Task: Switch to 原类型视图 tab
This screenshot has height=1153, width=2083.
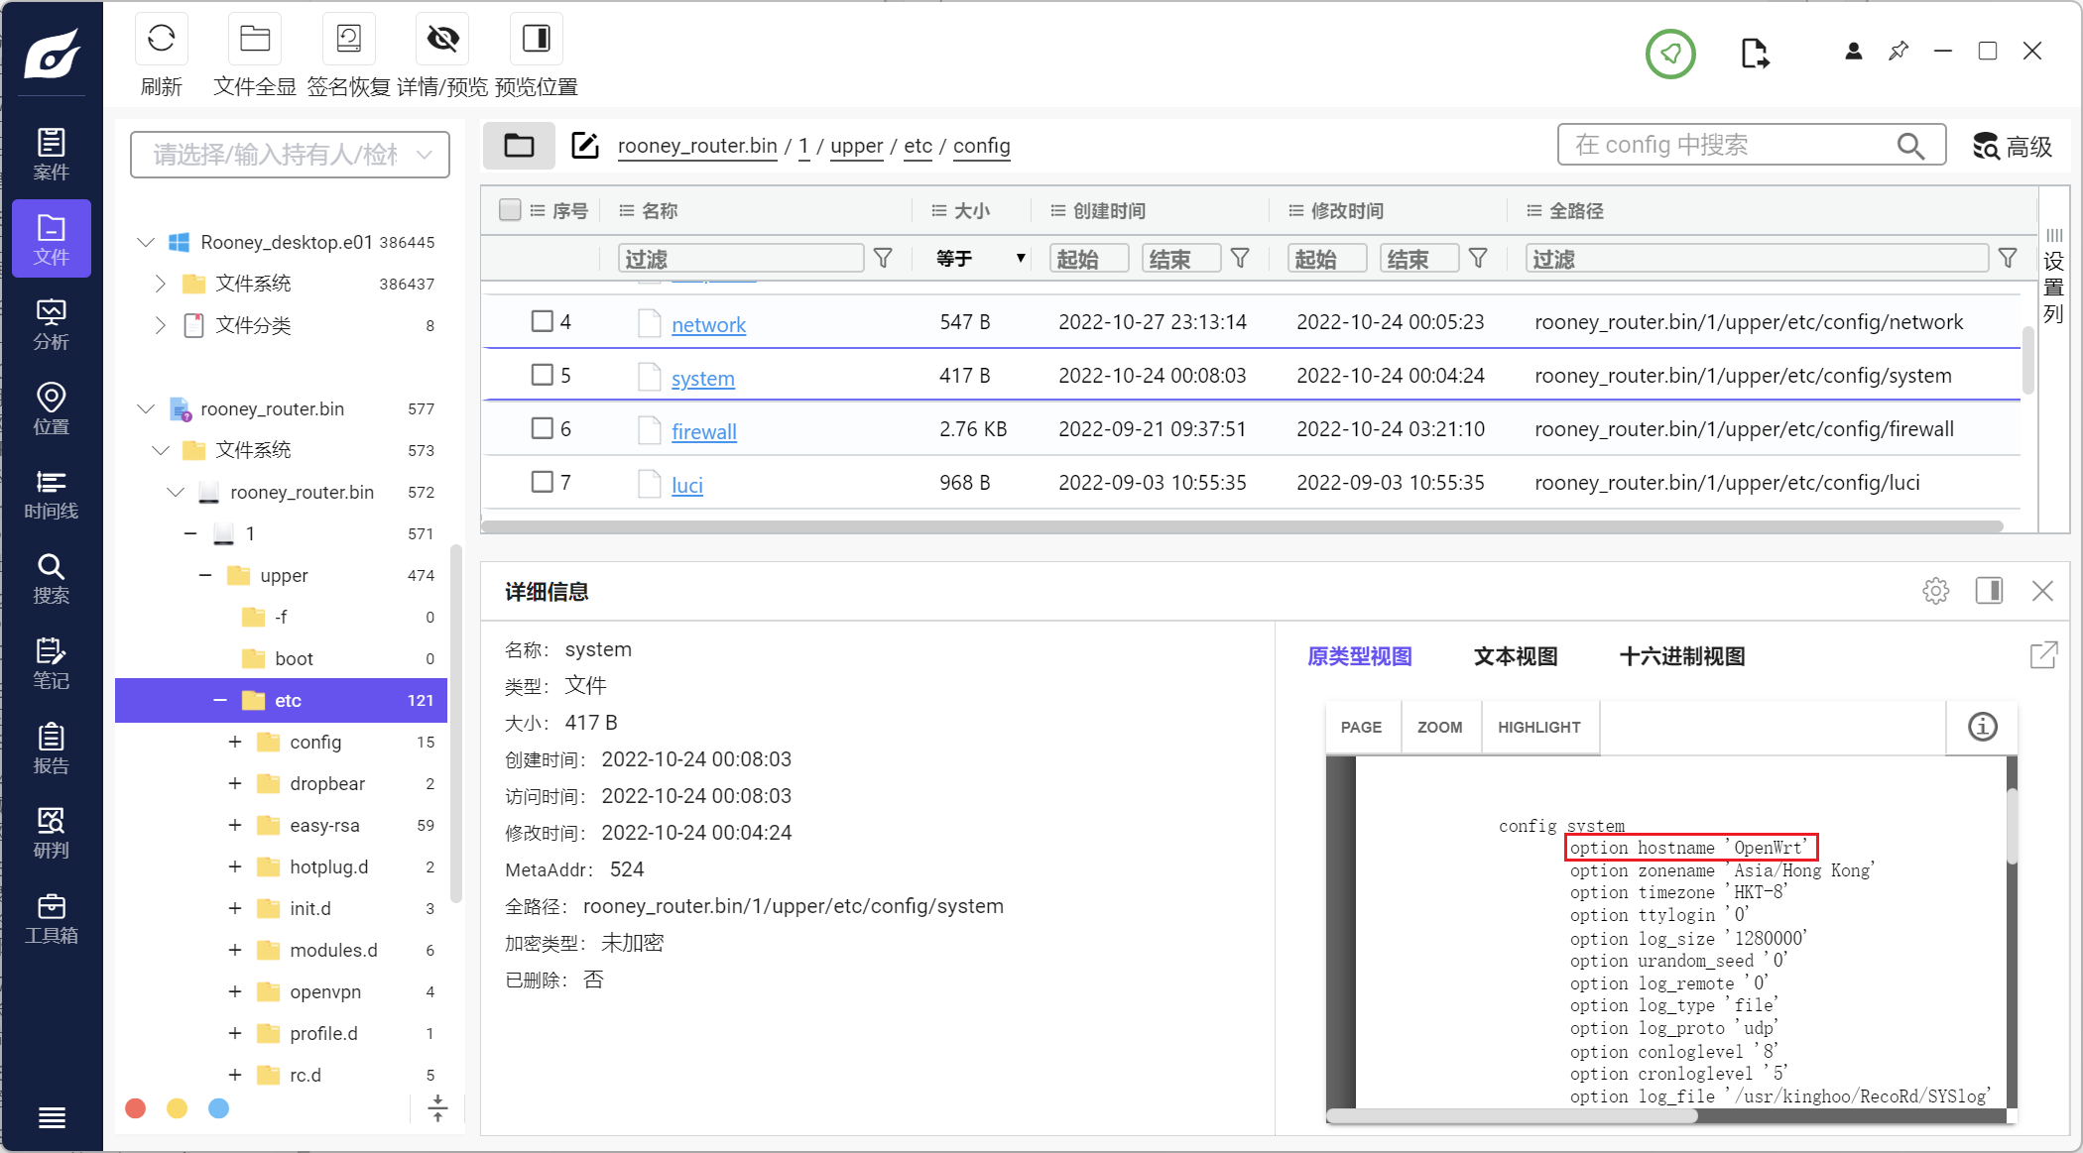Action: pos(1360,655)
